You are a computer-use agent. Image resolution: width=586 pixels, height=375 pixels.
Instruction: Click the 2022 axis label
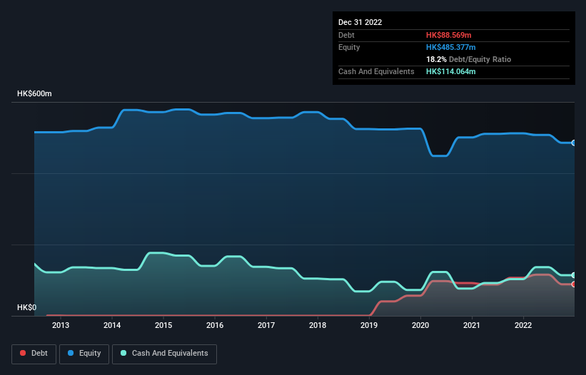pos(523,325)
